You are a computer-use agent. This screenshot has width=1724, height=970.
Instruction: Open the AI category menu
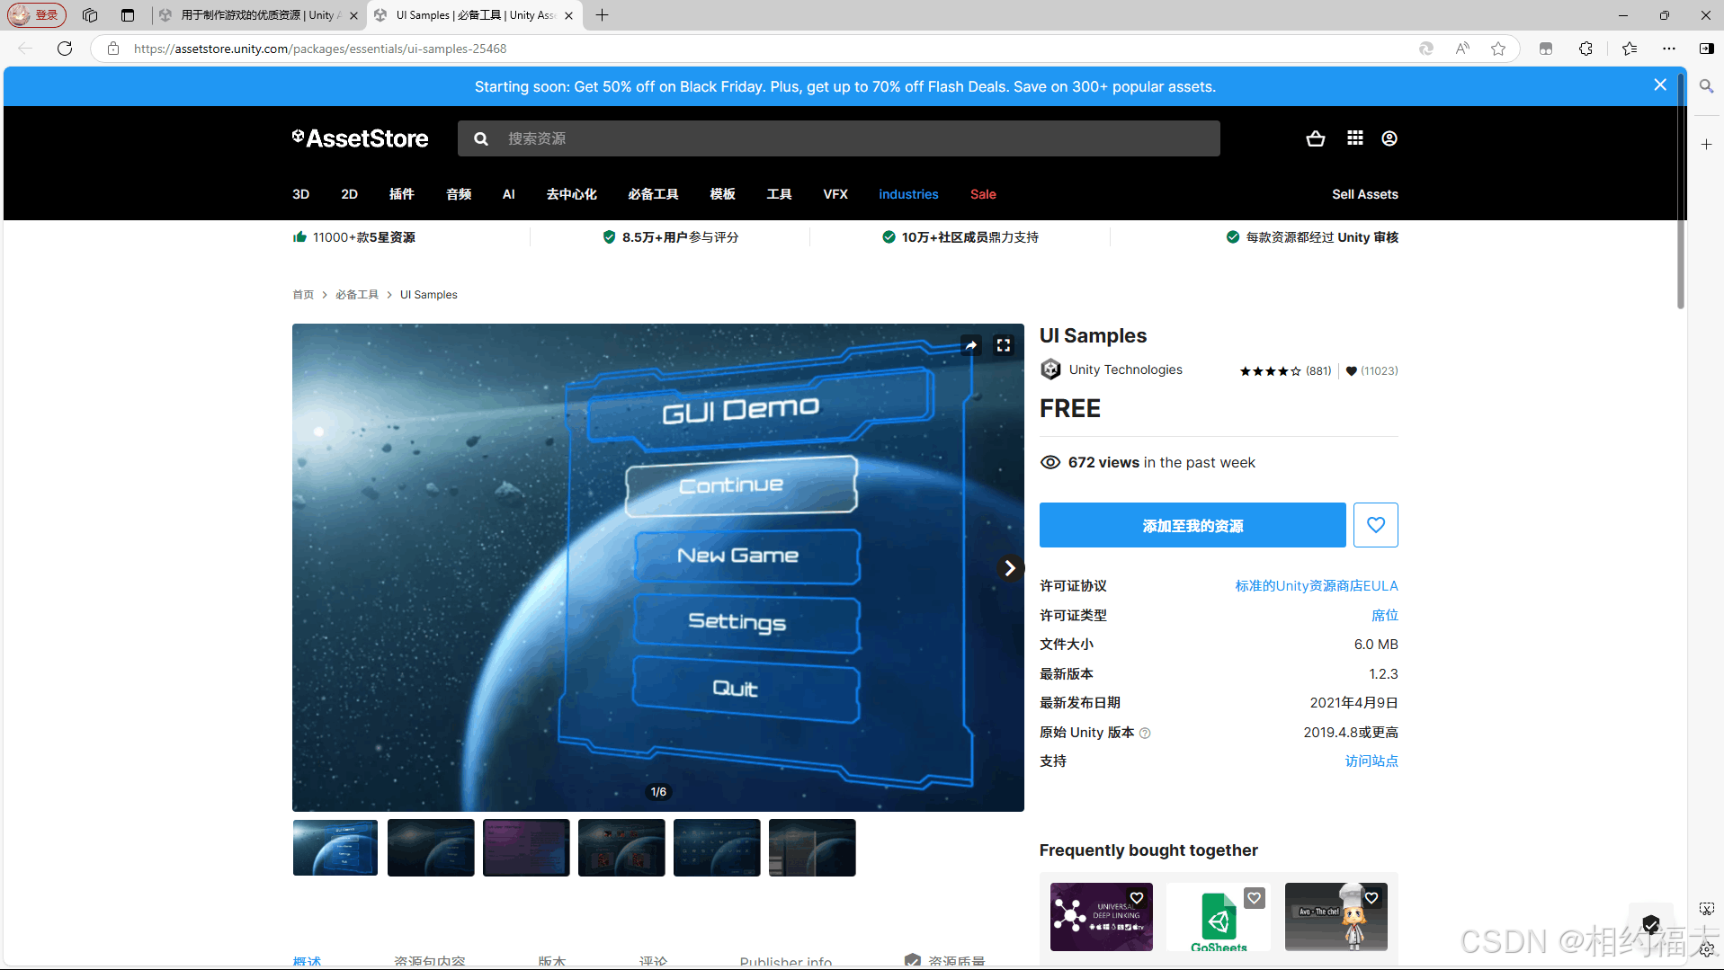click(508, 194)
